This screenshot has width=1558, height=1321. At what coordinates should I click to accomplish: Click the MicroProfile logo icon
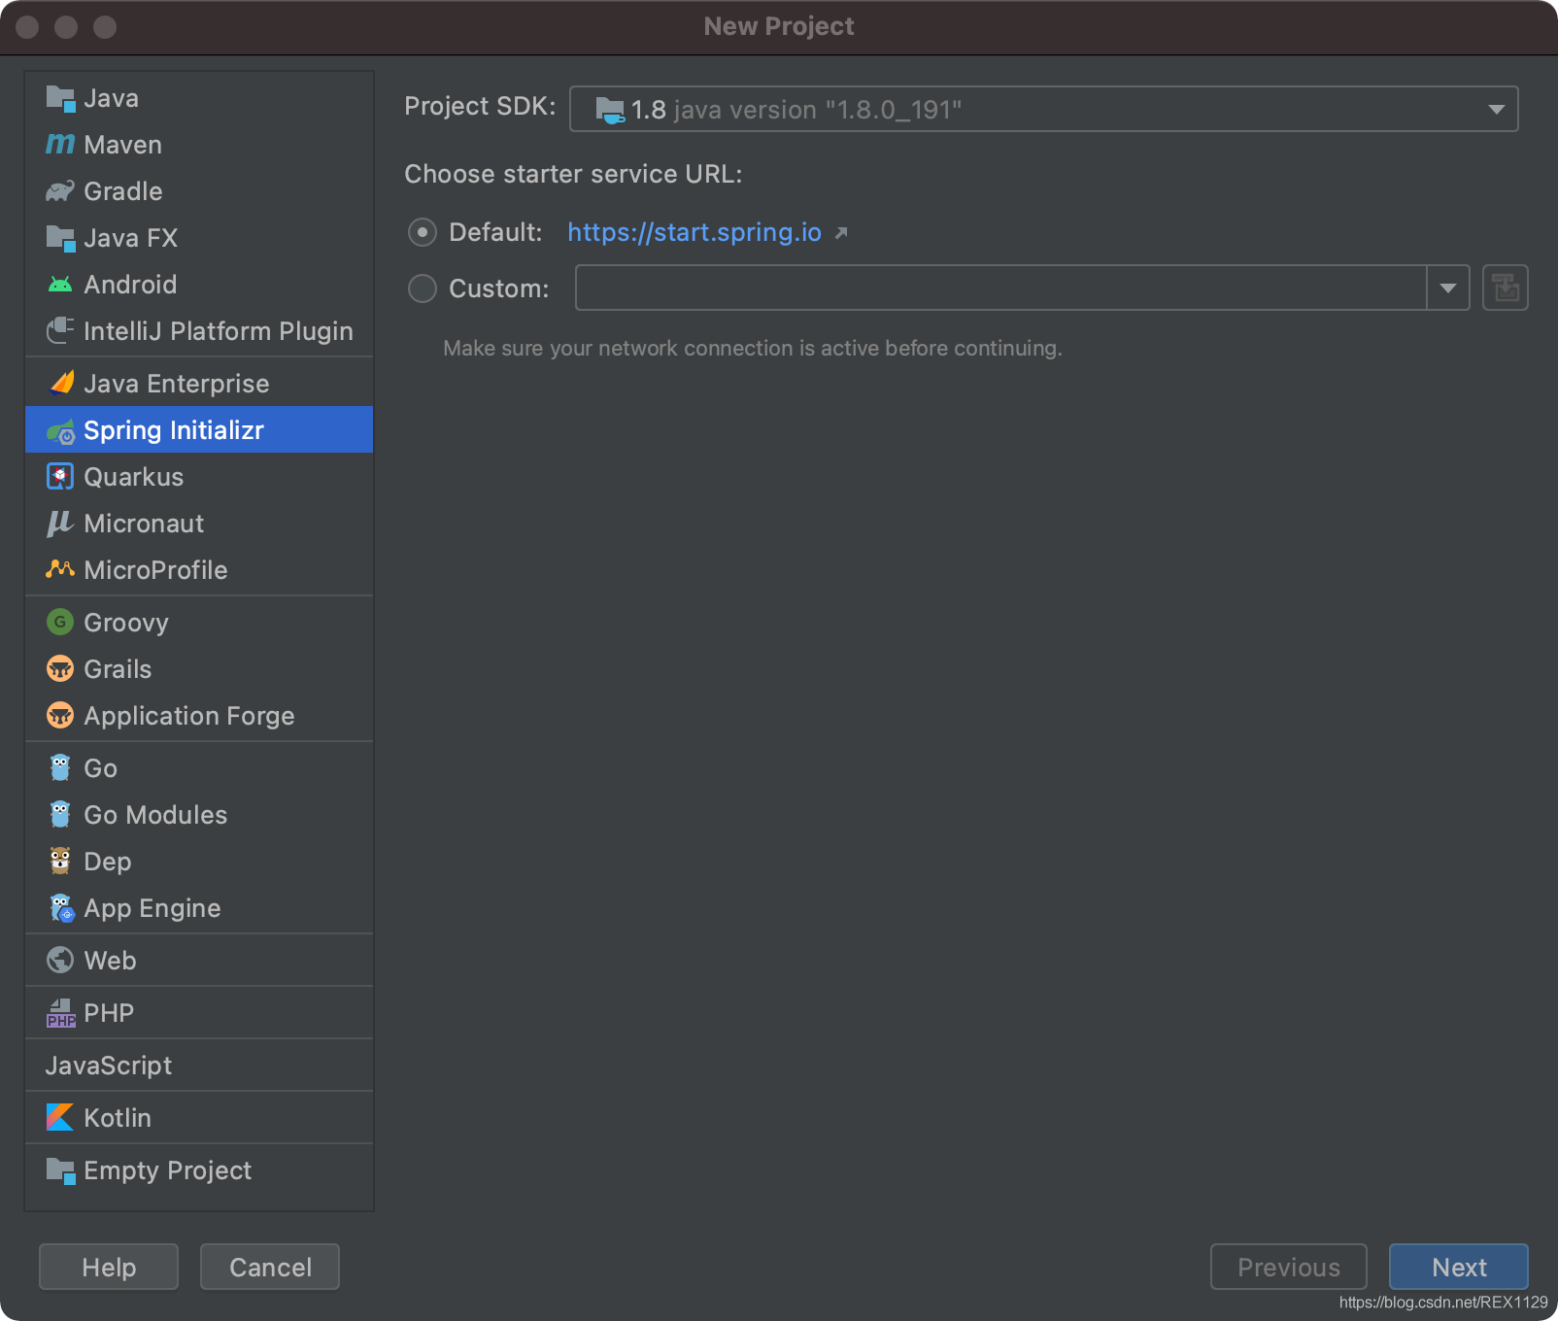point(60,569)
